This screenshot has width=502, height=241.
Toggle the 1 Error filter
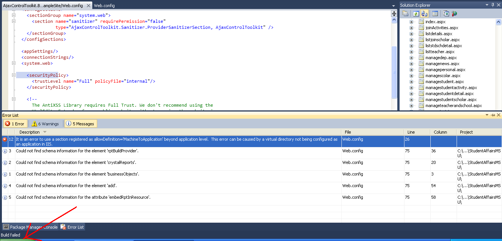pos(15,124)
